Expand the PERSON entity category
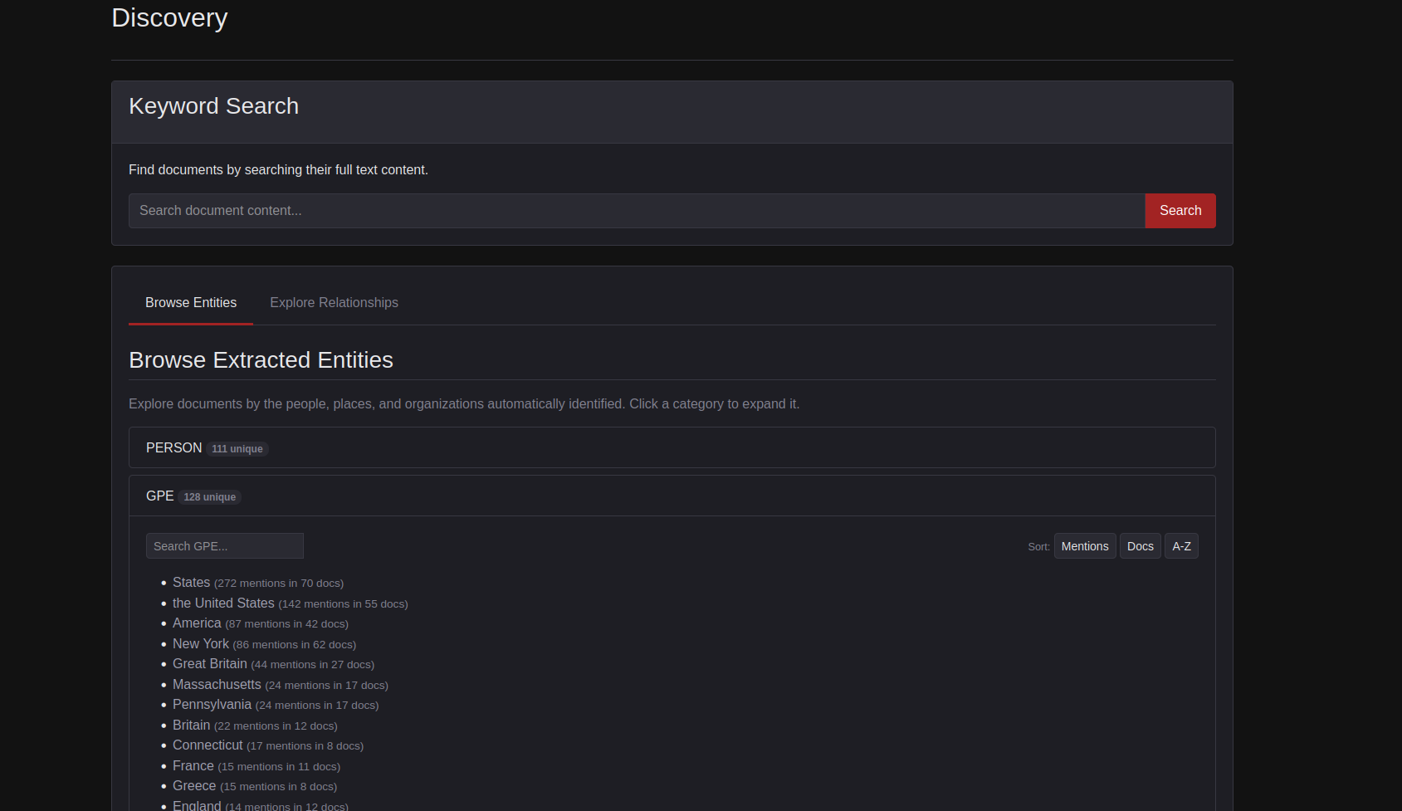The image size is (1402, 811). point(174,448)
